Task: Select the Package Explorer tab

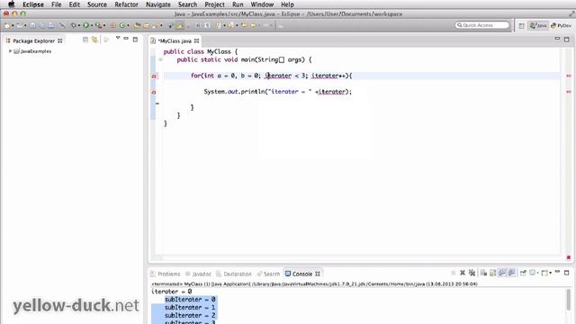Action: (33, 40)
